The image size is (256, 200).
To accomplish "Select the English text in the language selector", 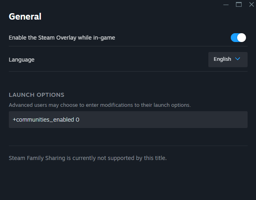I will click(x=222, y=59).
